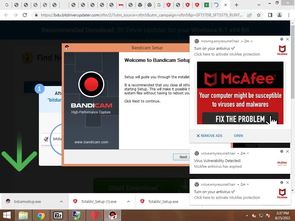Open File Explorer from the taskbar

(23, 215)
